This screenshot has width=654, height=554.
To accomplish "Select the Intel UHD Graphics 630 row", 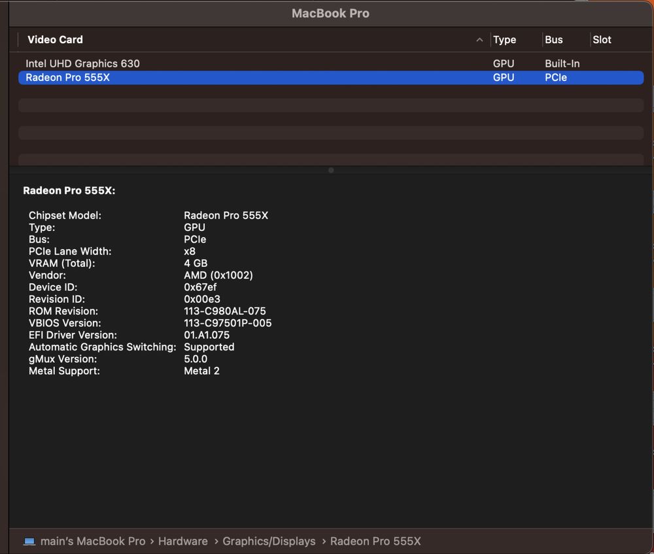I will tap(331, 63).
